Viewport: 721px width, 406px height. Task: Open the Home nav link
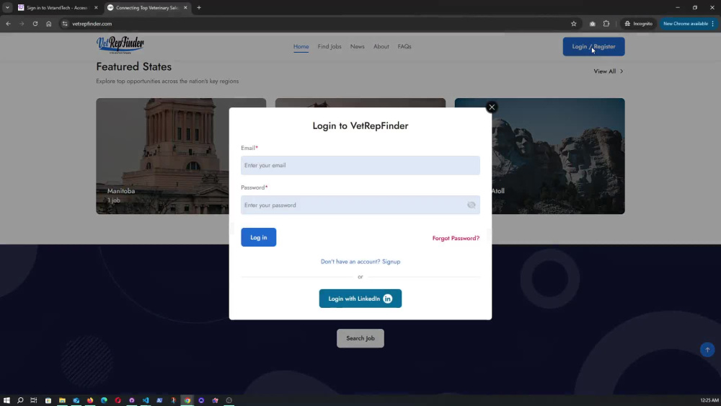tap(301, 46)
